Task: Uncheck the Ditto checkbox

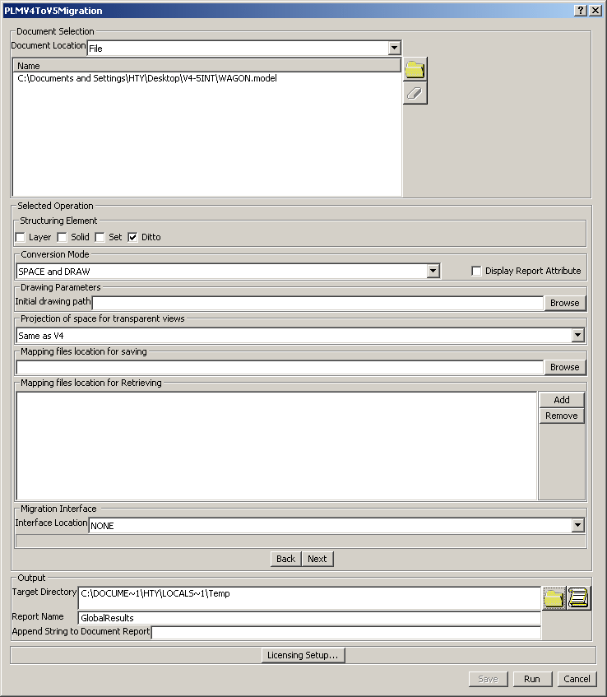Action: [x=132, y=237]
